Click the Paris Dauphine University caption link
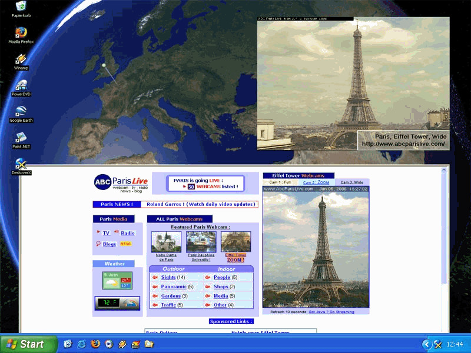Image resolution: width=471 pixels, height=353 pixels. [x=201, y=257]
